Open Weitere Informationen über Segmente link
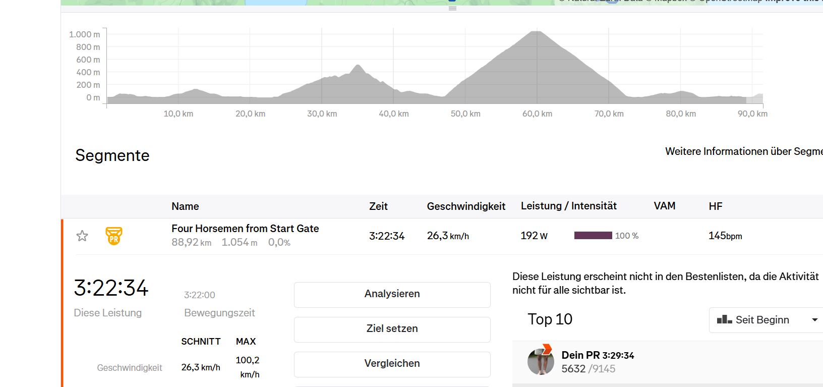823x387 pixels. click(x=743, y=151)
